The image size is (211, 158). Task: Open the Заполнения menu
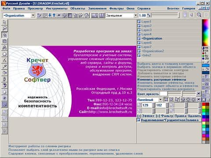[x=97, y=8]
